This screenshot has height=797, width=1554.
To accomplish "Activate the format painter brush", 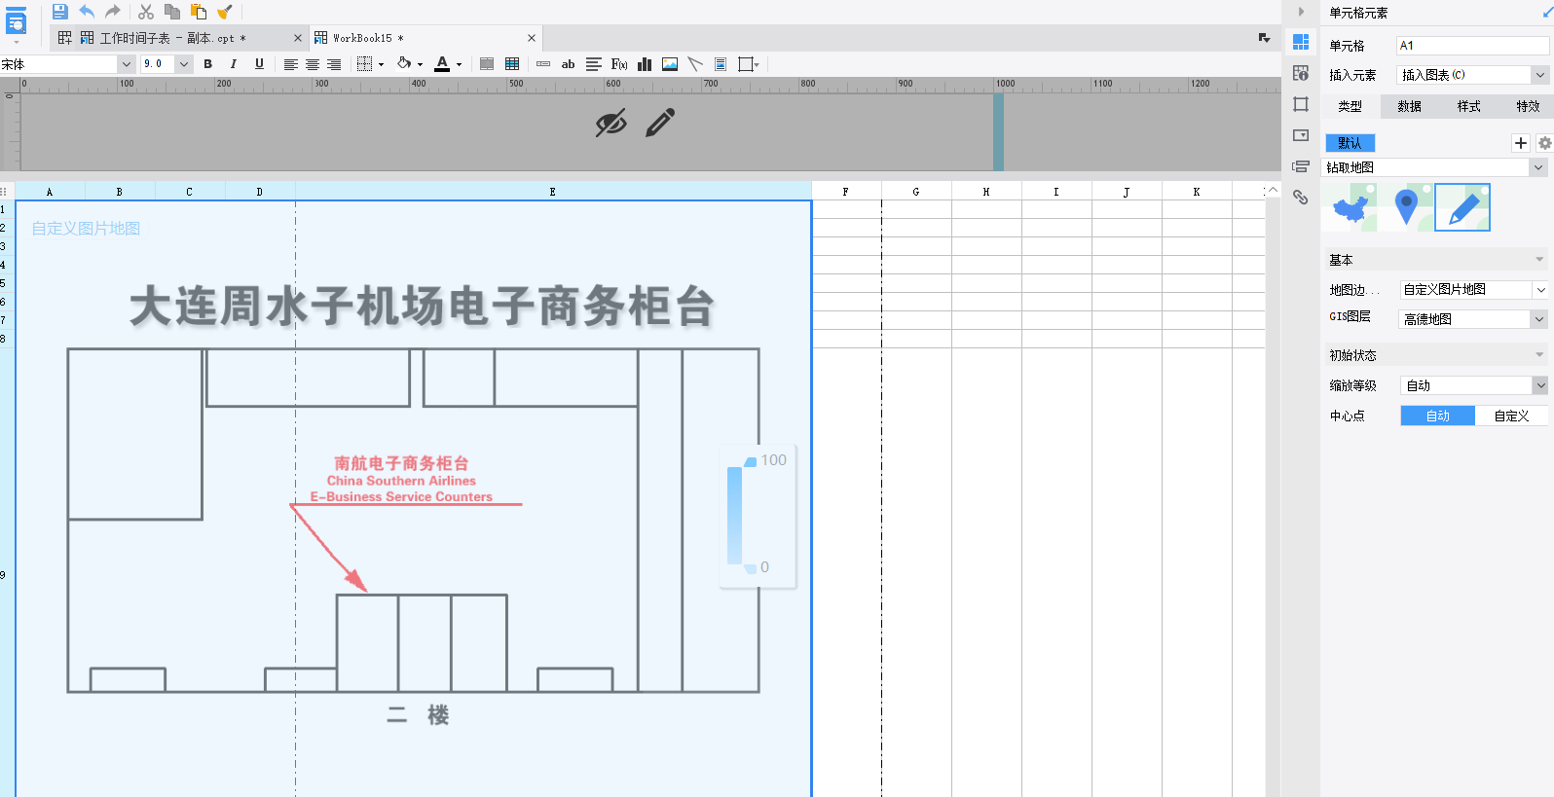I will coord(225,12).
